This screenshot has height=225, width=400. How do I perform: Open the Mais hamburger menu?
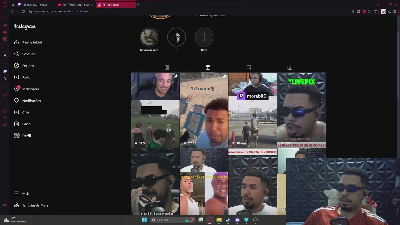pyautogui.click(x=22, y=193)
